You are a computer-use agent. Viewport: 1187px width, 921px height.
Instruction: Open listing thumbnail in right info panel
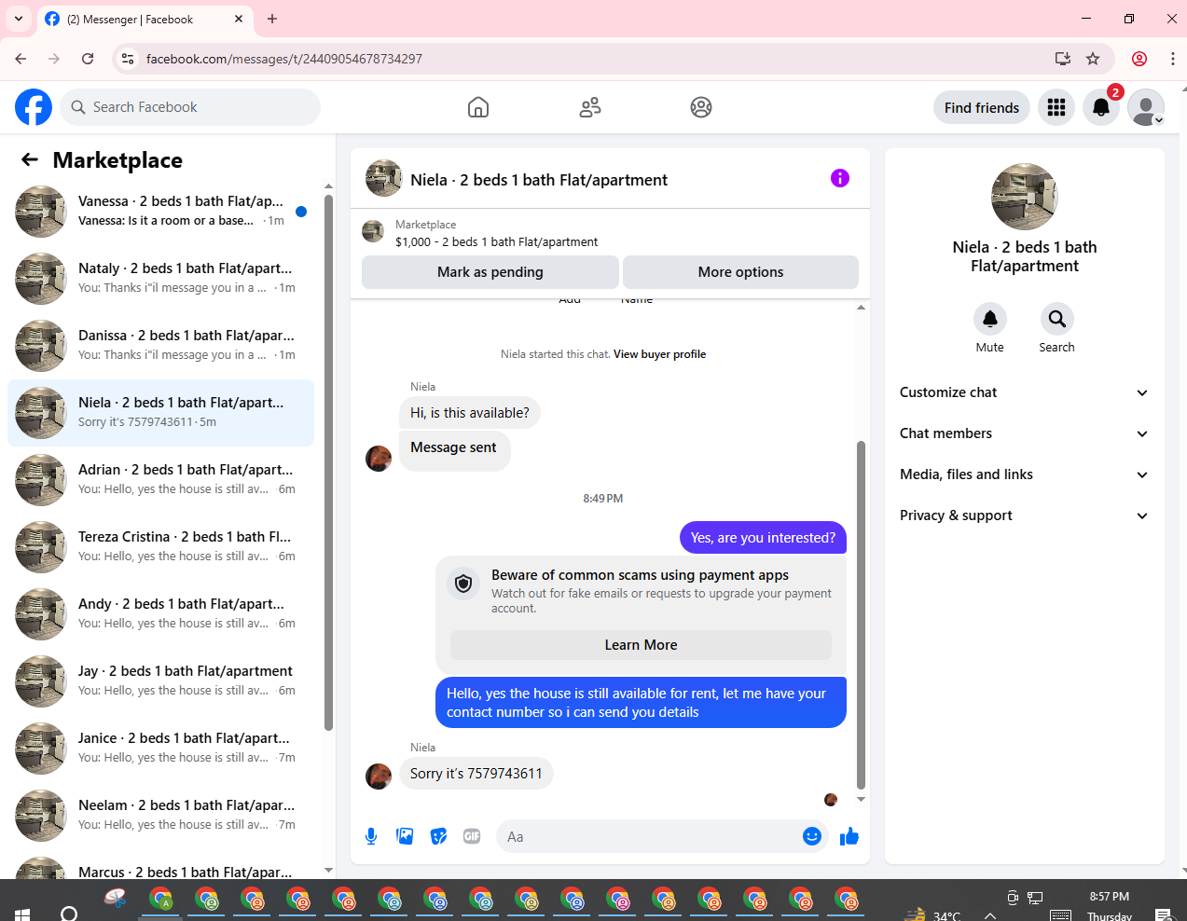1025,197
